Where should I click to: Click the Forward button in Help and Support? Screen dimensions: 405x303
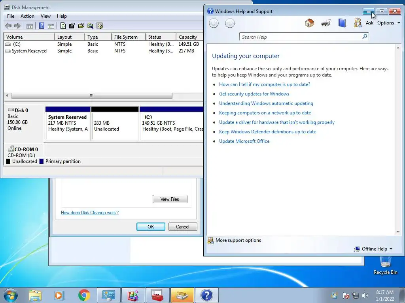point(230,23)
